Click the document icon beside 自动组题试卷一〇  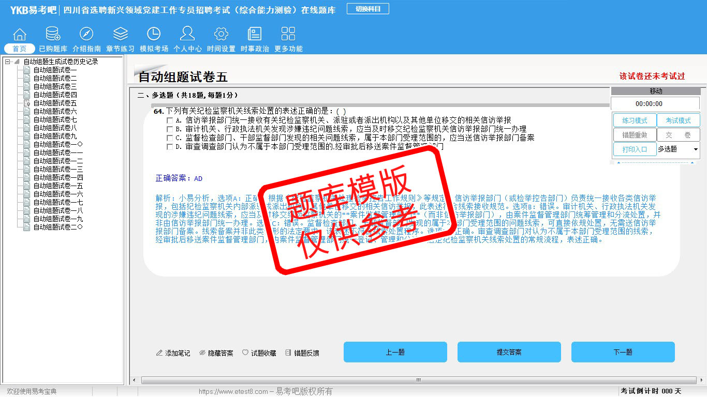(x=27, y=144)
